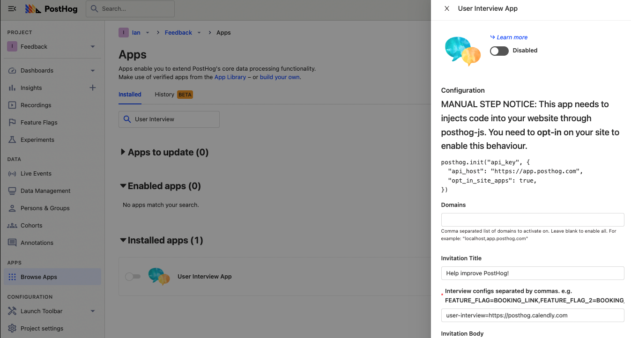Expand the Launch Toolbar dropdown arrow
The width and height of the screenshot is (631, 338).
coord(93,311)
